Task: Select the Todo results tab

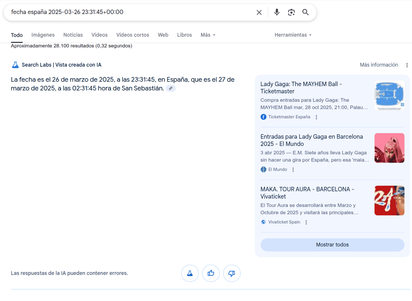Action: pyautogui.click(x=17, y=35)
